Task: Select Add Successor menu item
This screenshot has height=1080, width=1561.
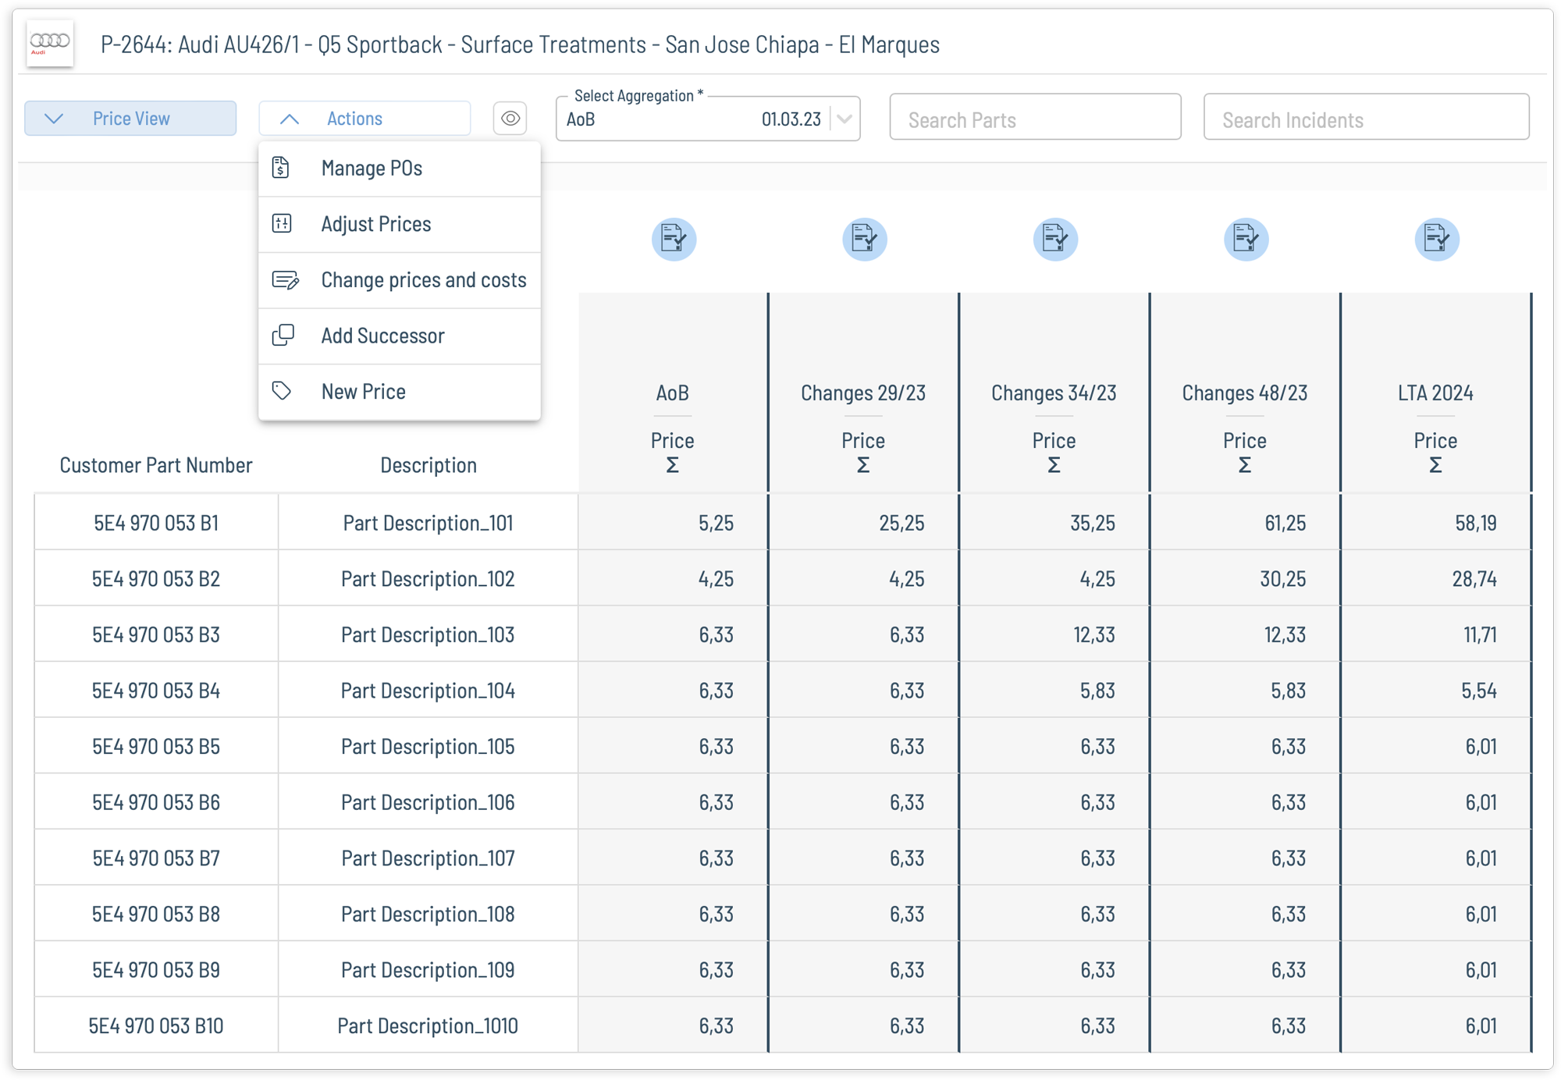Action: point(400,336)
